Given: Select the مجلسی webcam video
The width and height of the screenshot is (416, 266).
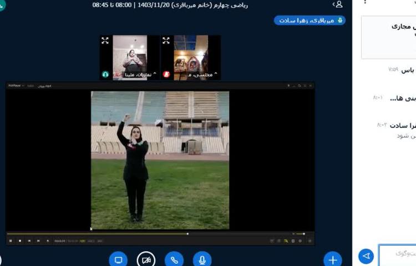Looking at the screenshot, I should [191, 58].
